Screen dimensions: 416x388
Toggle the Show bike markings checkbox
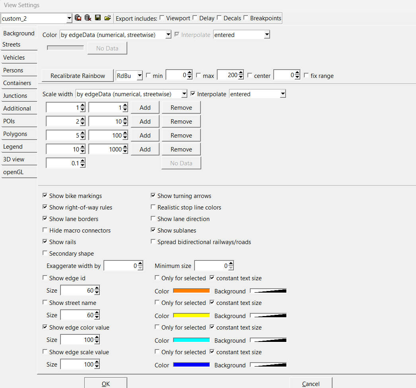click(x=45, y=196)
